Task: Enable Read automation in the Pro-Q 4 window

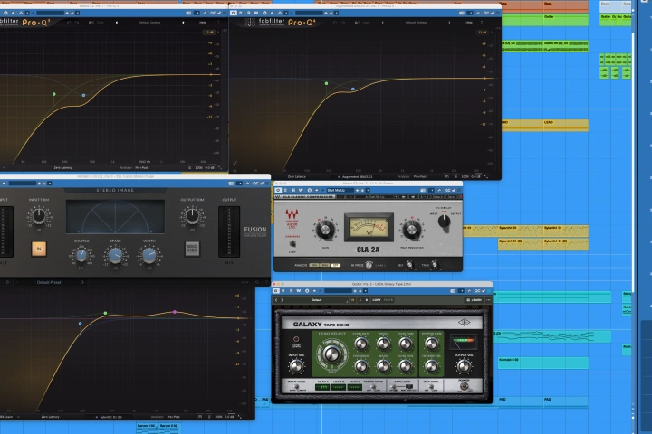Action: tap(249, 13)
